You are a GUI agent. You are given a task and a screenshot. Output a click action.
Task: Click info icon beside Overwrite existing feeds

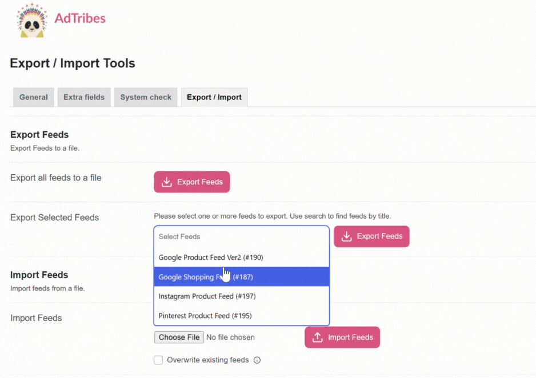[257, 360]
